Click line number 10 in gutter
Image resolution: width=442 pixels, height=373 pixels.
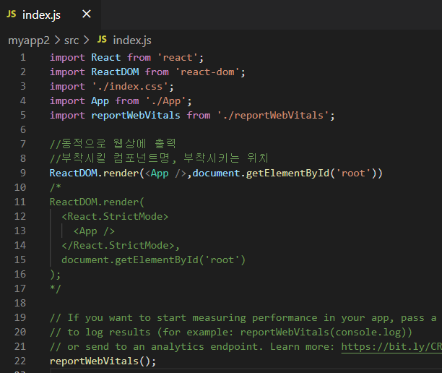(20, 187)
